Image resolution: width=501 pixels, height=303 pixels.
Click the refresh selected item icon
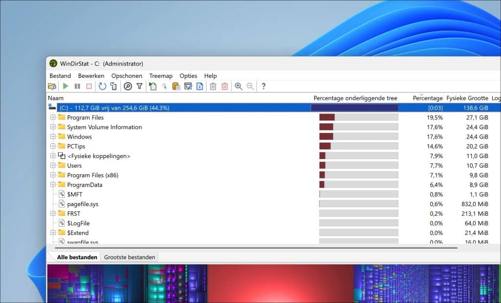coord(114,86)
